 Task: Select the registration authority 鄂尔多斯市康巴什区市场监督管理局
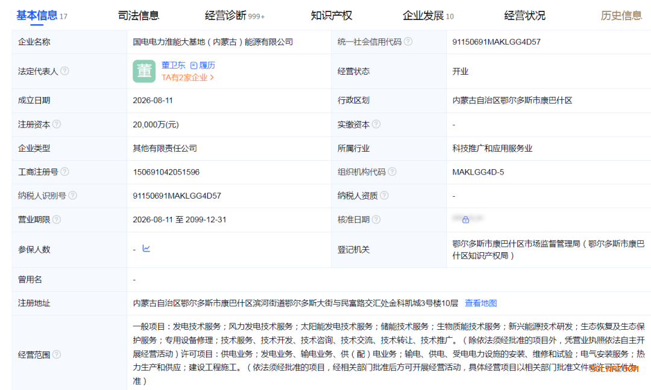(x=549, y=250)
